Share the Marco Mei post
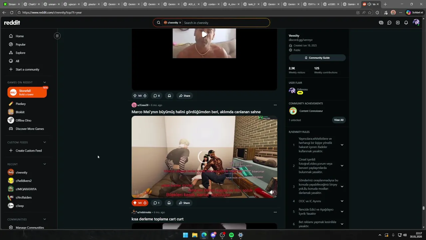 [184, 203]
